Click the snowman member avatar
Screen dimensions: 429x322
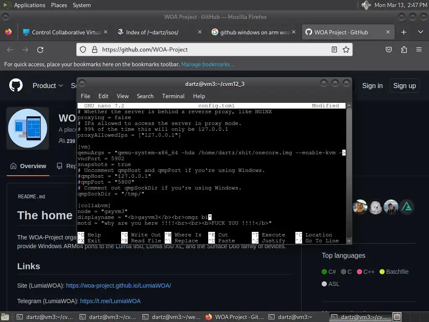point(376,207)
